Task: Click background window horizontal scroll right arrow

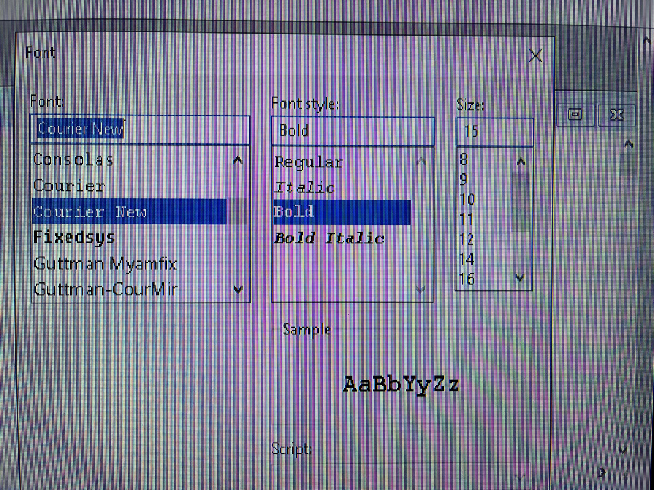Action: (603, 472)
